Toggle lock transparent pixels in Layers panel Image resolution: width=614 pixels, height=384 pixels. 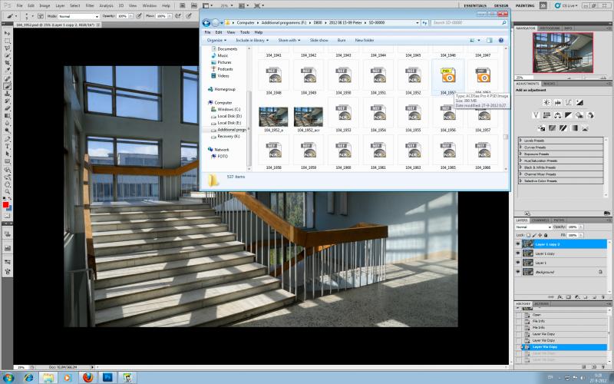click(528, 235)
